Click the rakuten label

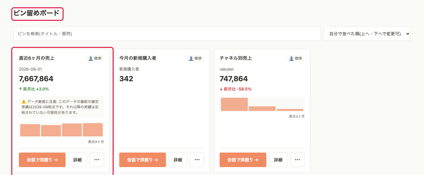[227, 69]
